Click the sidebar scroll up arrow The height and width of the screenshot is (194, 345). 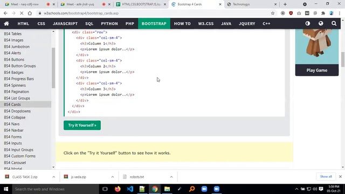pyautogui.click(x=53, y=32)
